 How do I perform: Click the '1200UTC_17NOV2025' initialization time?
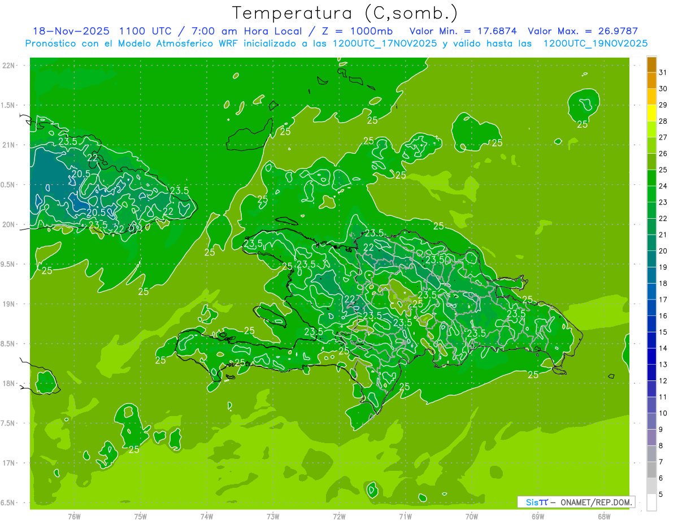click(x=385, y=44)
